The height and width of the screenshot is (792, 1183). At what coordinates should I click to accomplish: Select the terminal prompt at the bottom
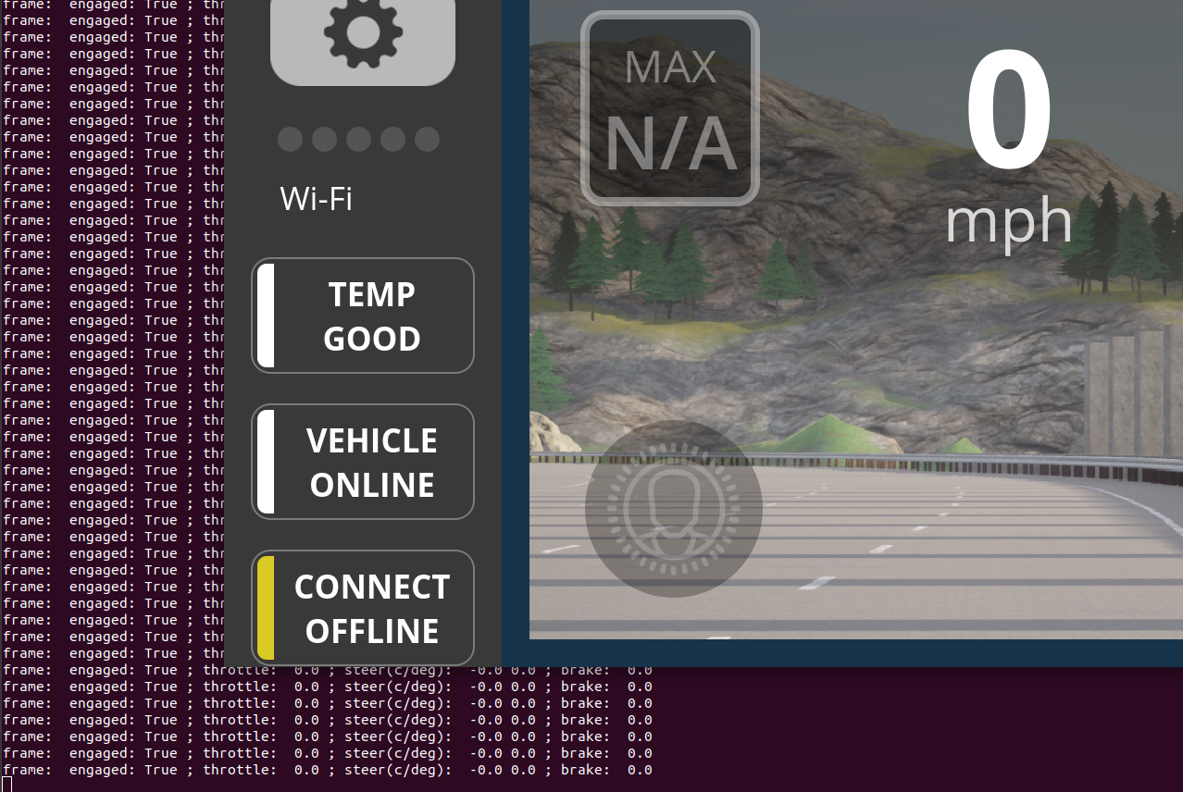(x=7, y=785)
